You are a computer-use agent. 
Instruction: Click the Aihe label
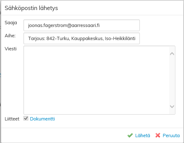(10, 35)
